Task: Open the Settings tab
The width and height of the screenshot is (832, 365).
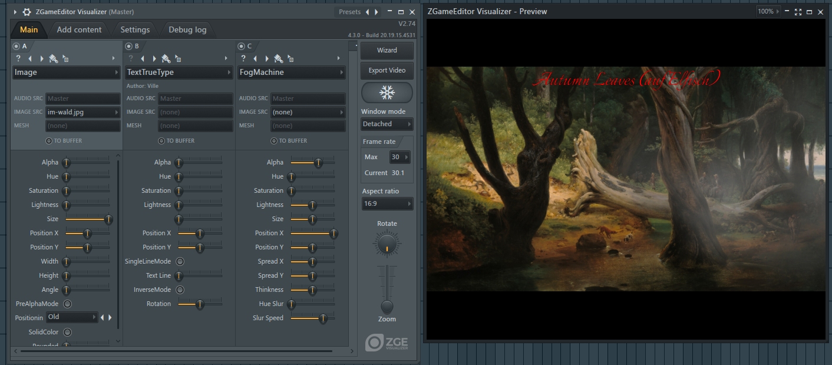Action: [x=135, y=29]
